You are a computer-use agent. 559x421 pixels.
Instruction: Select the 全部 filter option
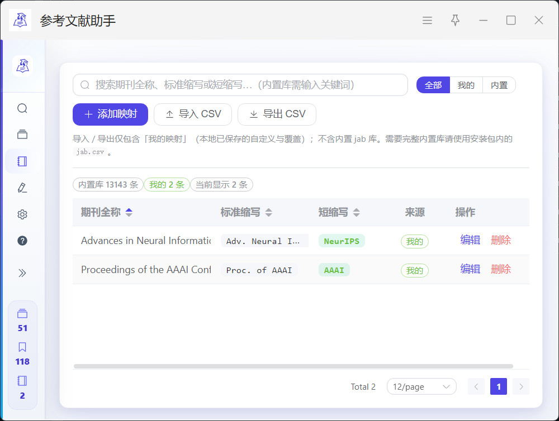[x=433, y=85]
